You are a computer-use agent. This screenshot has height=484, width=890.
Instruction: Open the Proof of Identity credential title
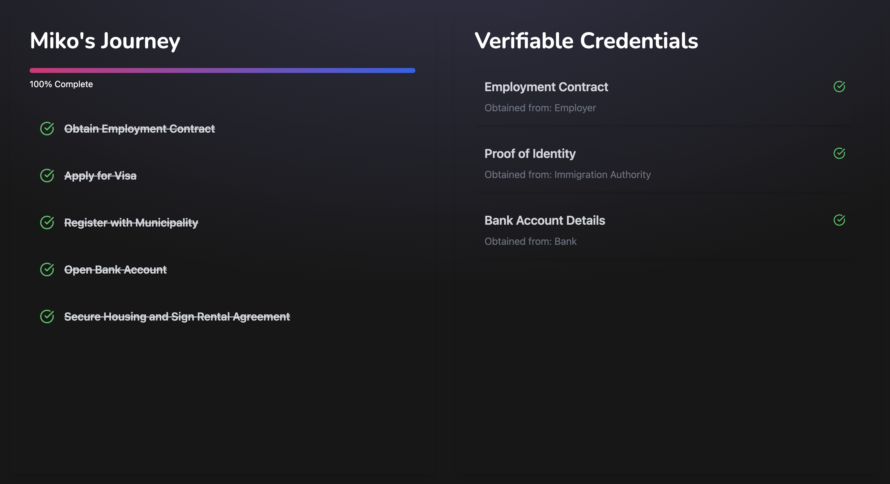(x=530, y=153)
